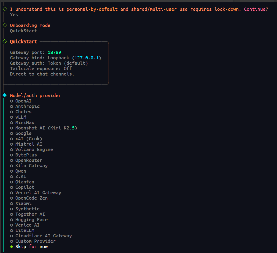Choose Xiaomi from provider list
The width and height of the screenshot is (277, 253).
click(x=21, y=203)
